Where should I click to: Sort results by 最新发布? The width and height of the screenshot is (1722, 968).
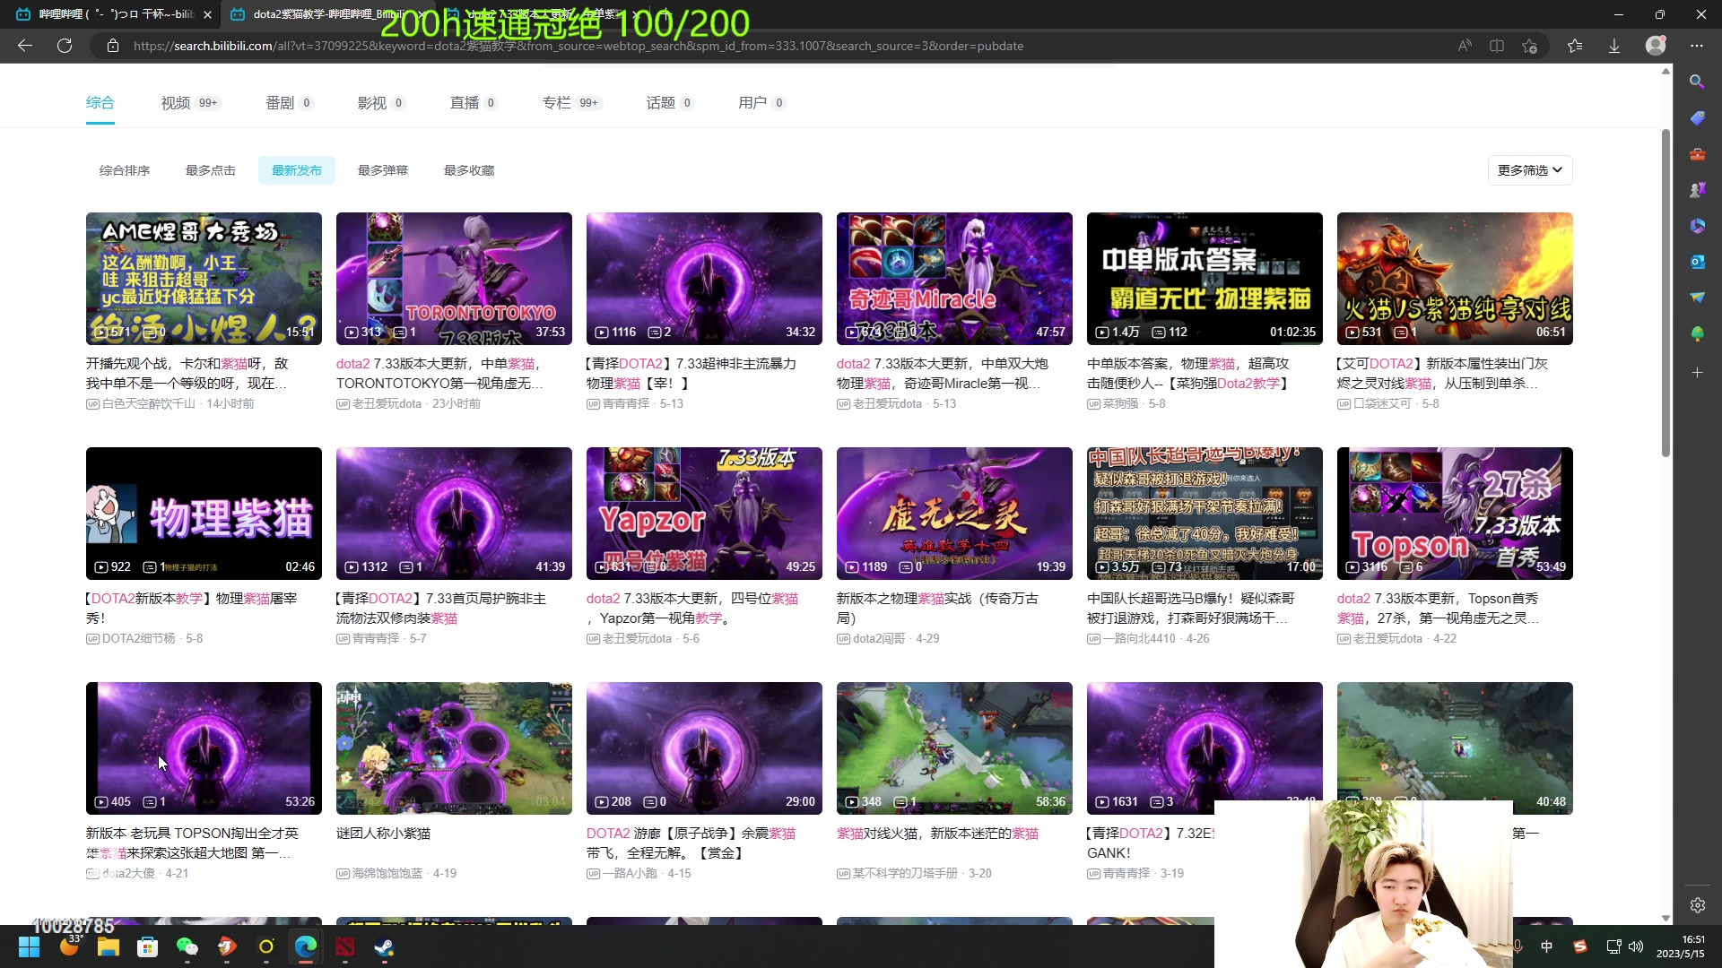pos(297,170)
